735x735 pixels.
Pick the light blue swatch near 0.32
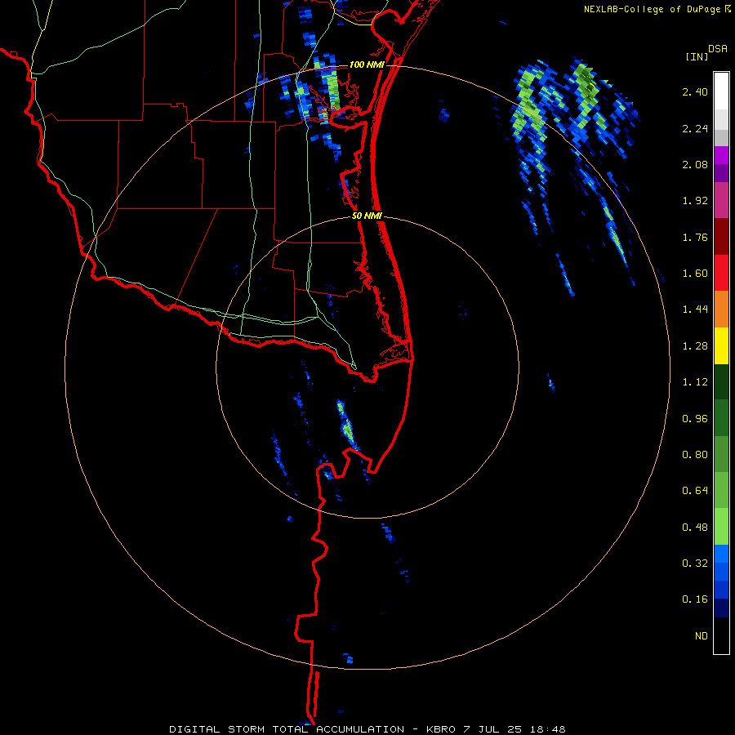pos(721,554)
